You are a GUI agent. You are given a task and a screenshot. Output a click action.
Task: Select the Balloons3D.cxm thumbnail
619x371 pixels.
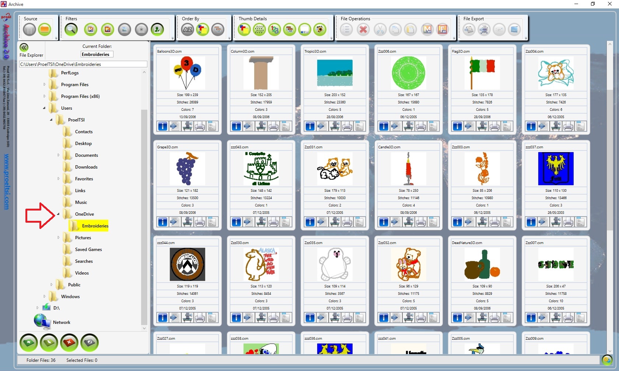(x=188, y=73)
